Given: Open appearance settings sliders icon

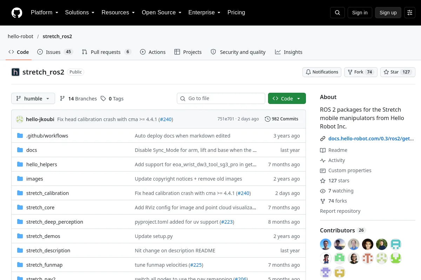Looking at the screenshot, I should (410, 13).
